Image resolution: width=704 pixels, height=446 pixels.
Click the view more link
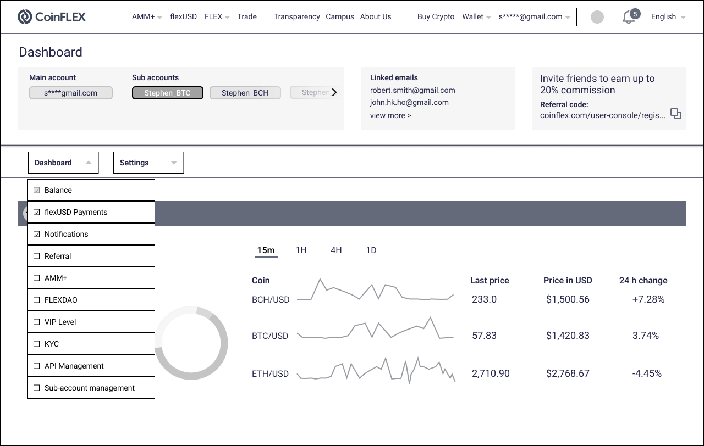(391, 115)
